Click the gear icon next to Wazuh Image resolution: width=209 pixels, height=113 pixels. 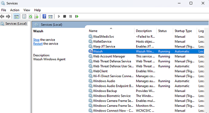(x=90, y=51)
